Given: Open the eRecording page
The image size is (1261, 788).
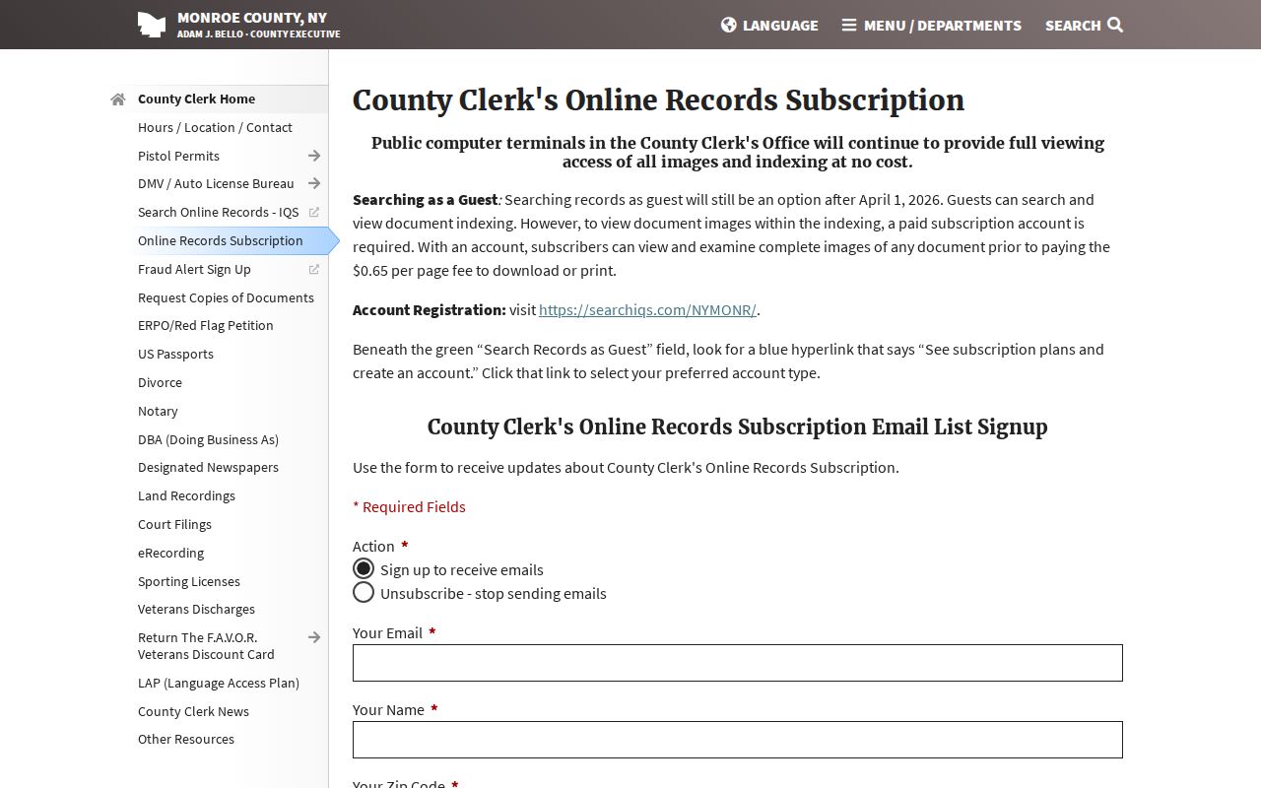Looking at the screenshot, I should pos(170,553).
